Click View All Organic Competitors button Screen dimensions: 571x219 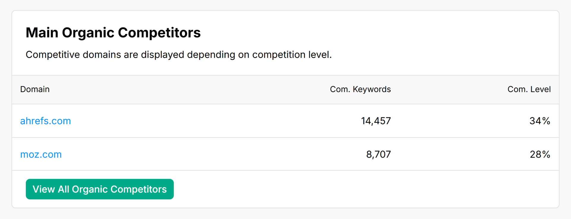coord(100,189)
